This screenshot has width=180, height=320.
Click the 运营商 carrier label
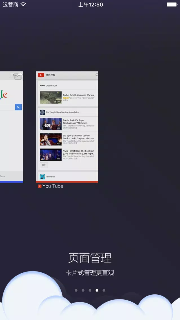click(x=10, y=5)
